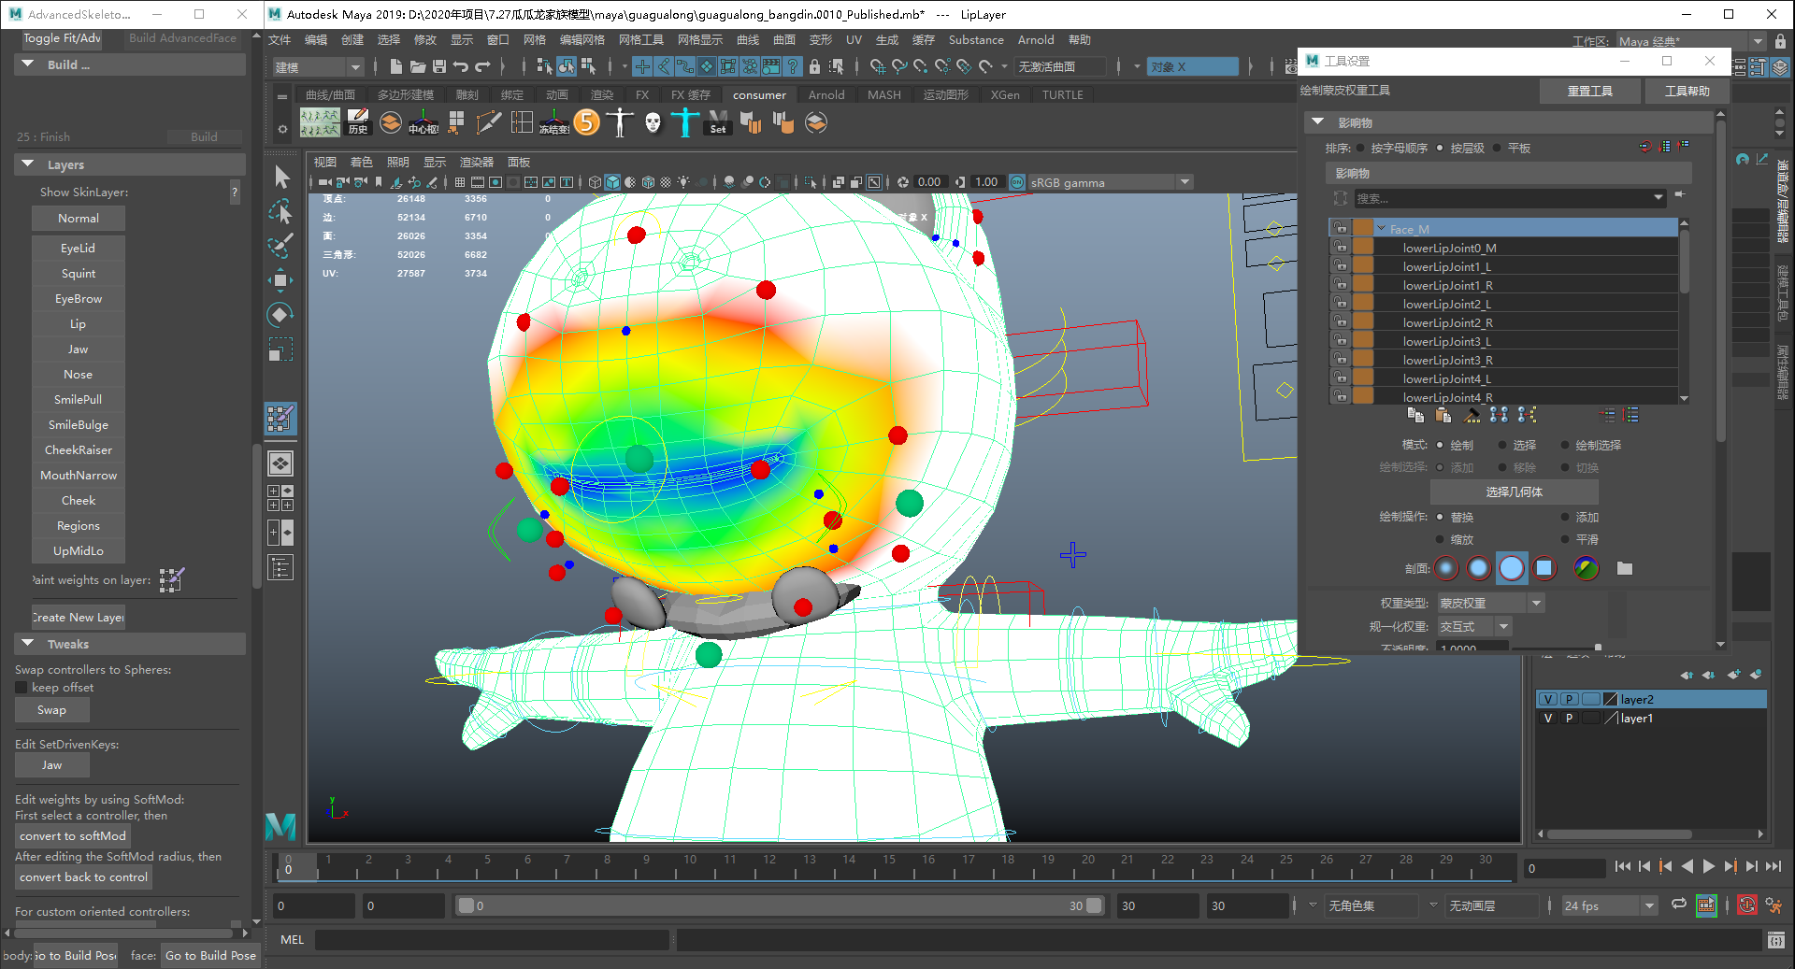Viewport: 1795px width, 969px height.
Task: Enable the keep offset checkbox
Action: pyautogui.click(x=22, y=688)
